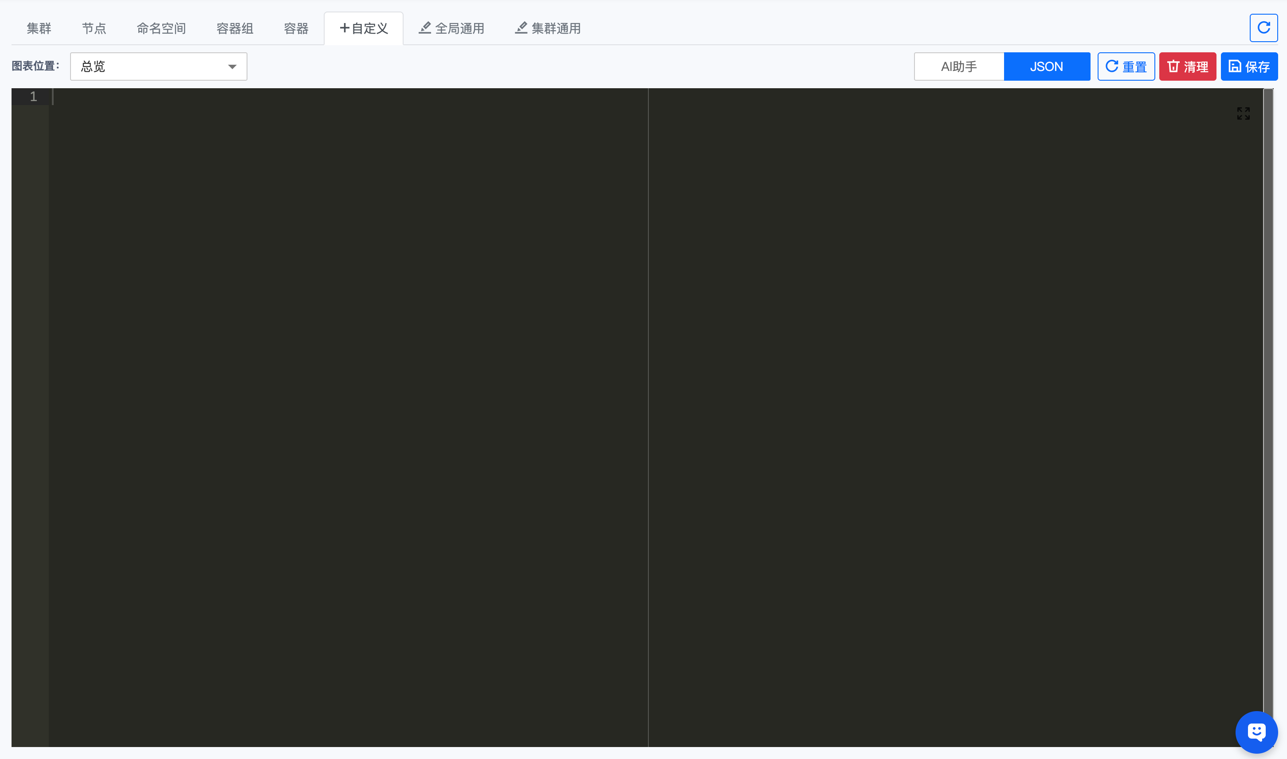Open the chat assistant bubble
The image size is (1287, 759).
tap(1256, 732)
